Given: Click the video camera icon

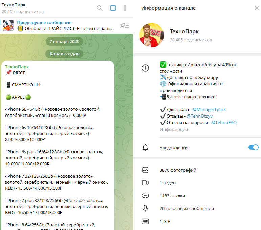Looking at the screenshot, I should [145, 183].
